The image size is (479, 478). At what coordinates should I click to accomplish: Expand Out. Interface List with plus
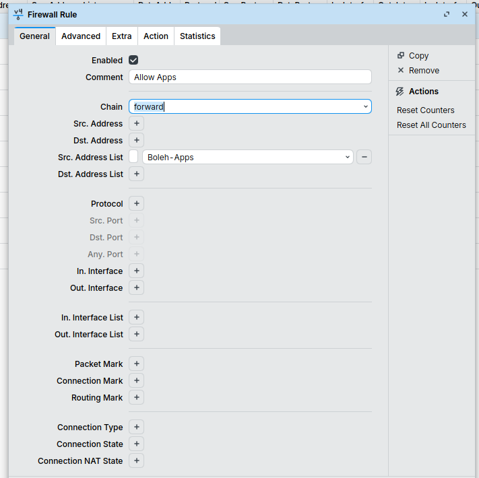[x=136, y=334]
